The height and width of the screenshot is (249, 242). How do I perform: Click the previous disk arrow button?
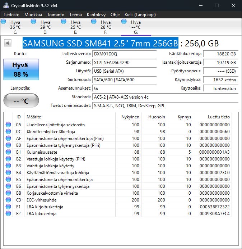[x=8, y=43]
